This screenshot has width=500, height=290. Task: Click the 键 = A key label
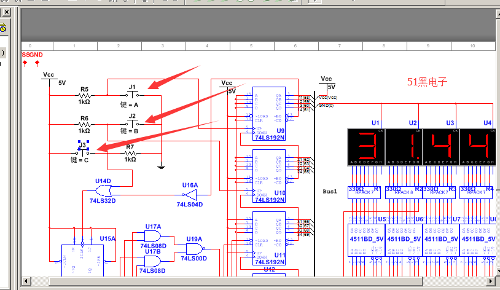pos(129,104)
